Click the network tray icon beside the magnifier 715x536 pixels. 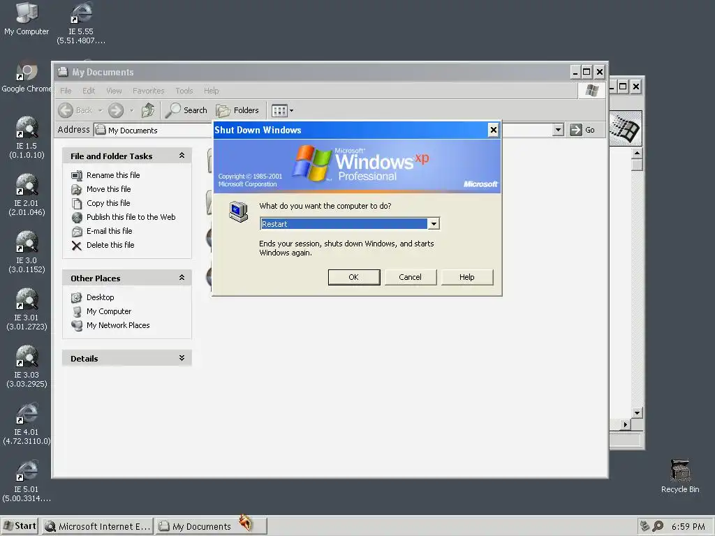click(644, 526)
